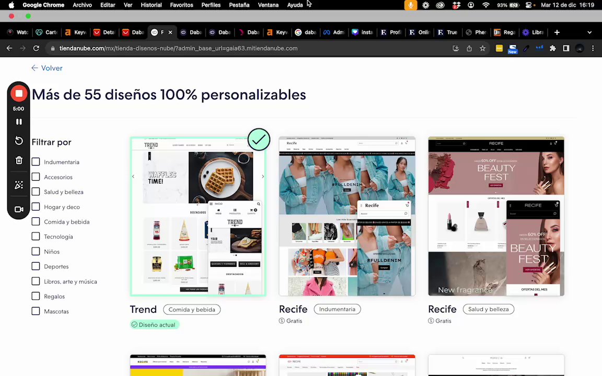
Task: Check the Salud y belleza filter
Action: (36, 192)
